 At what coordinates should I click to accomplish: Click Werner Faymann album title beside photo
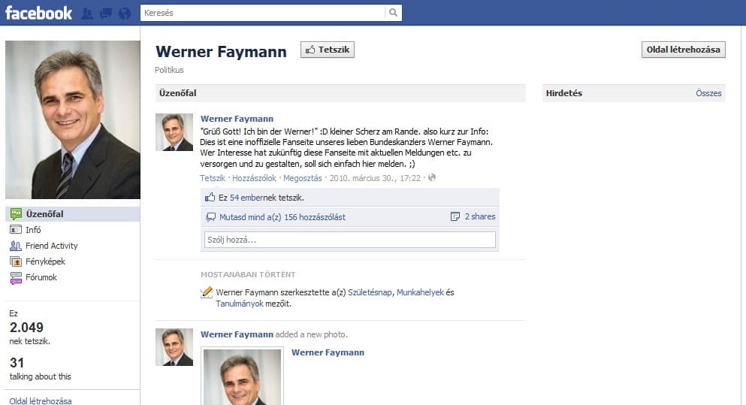click(328, 352)
